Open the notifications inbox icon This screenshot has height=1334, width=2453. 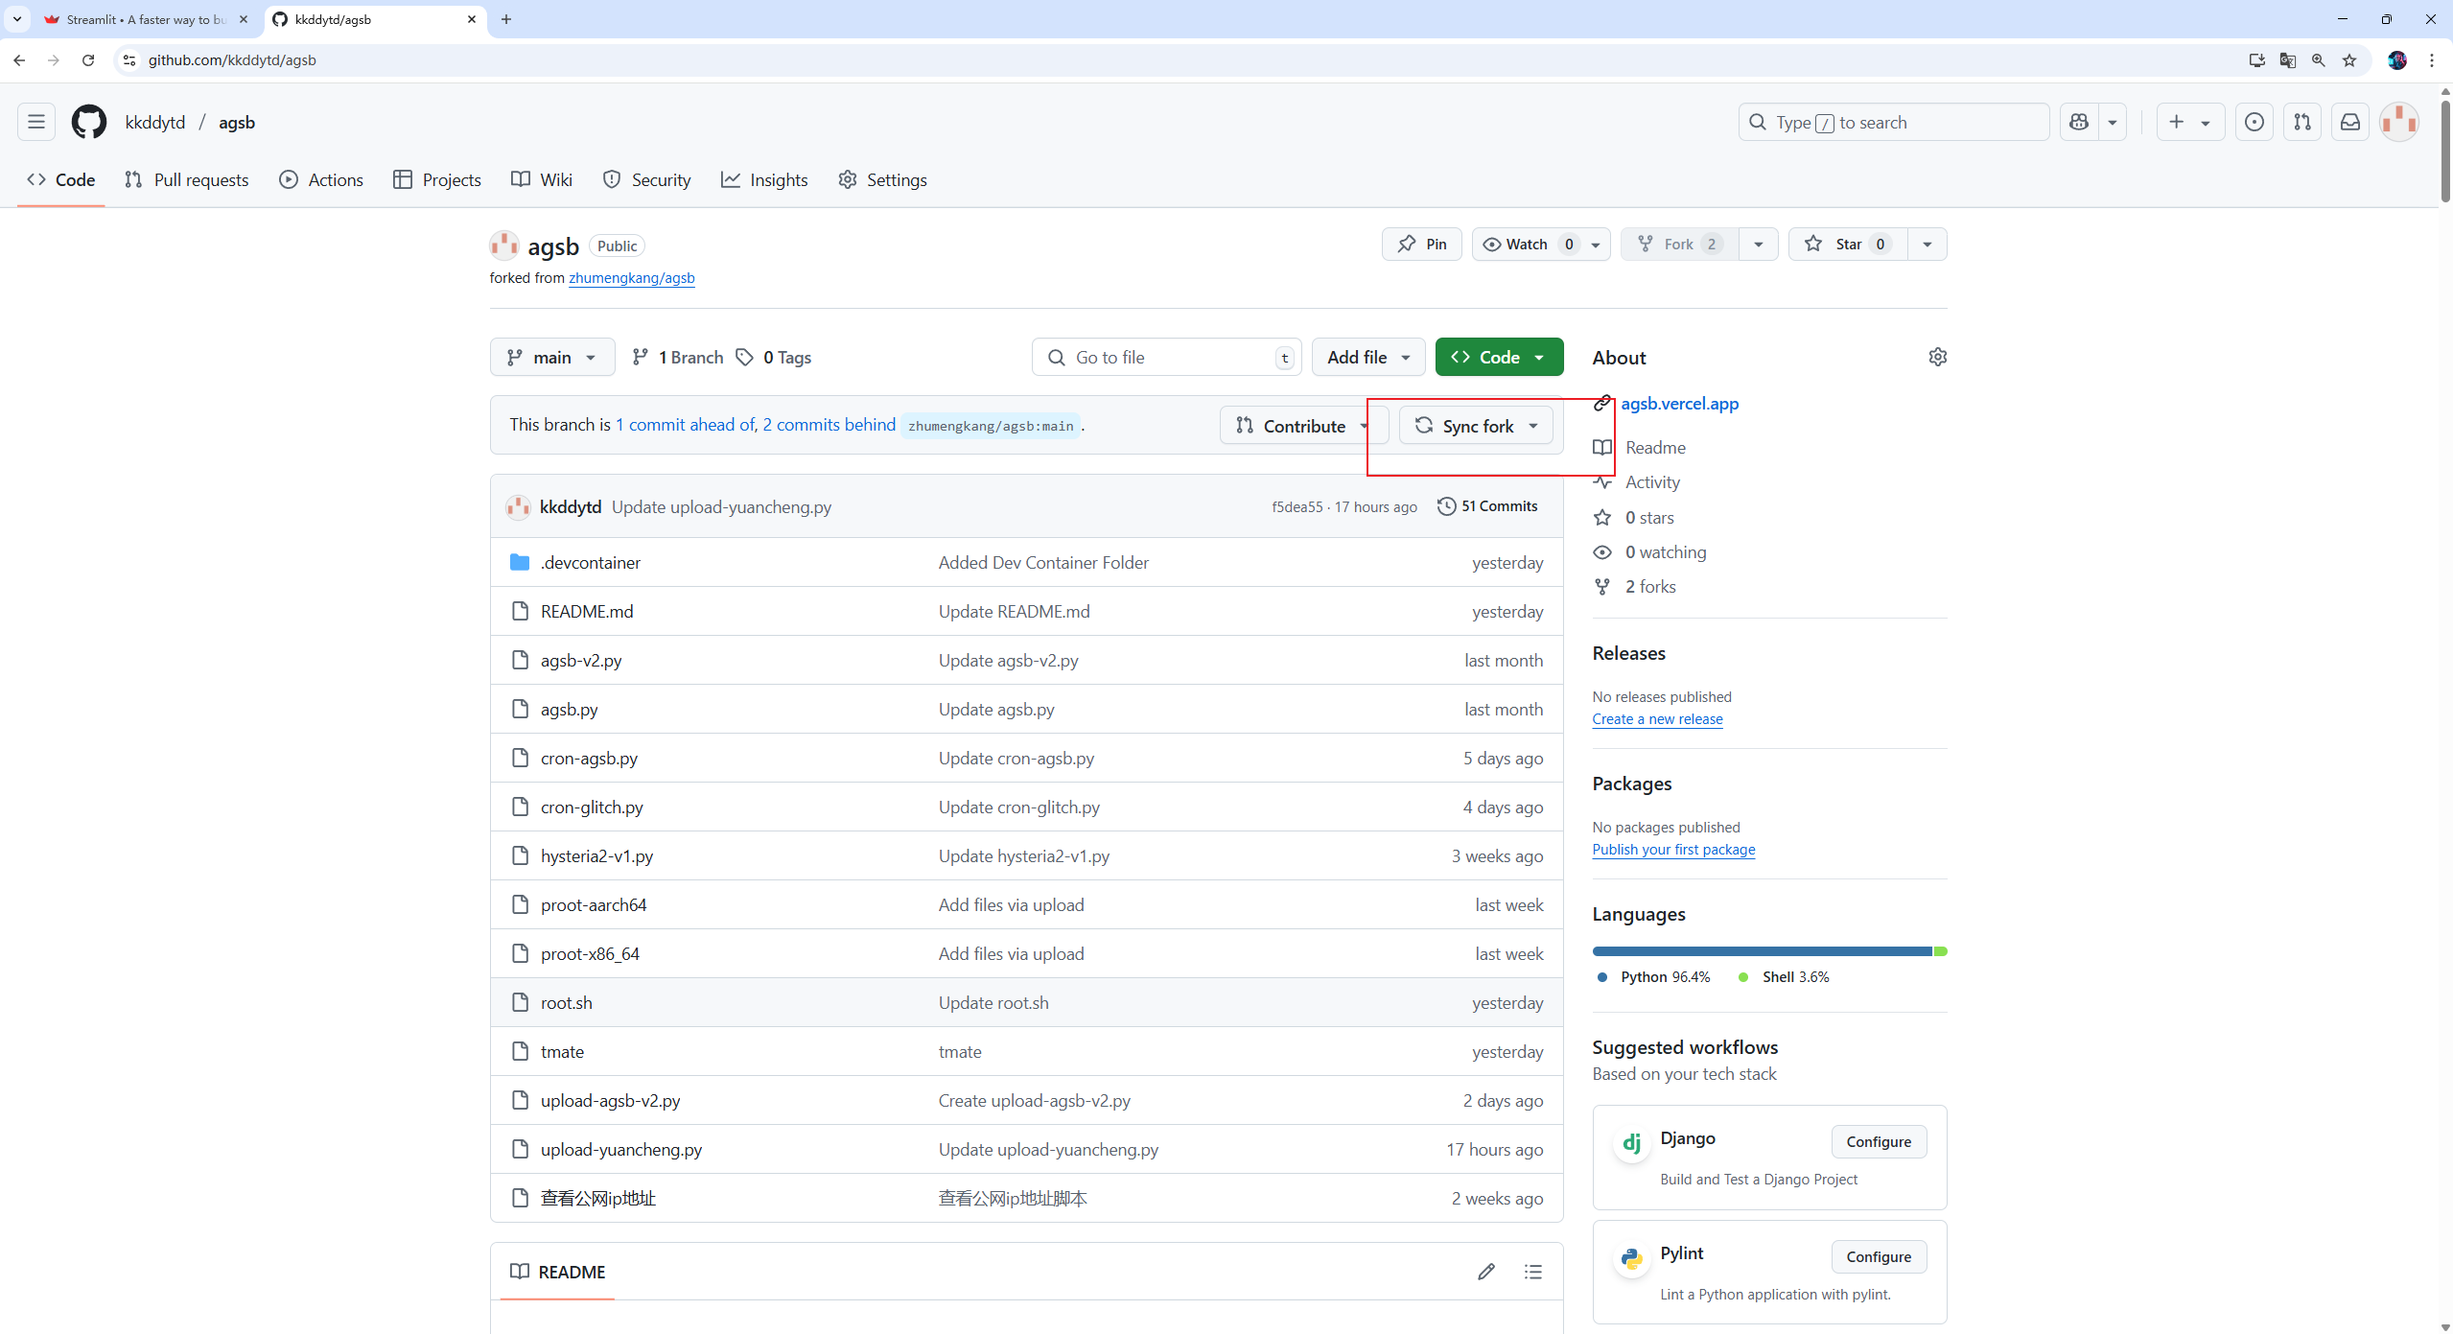click(x=2350, y=122)
